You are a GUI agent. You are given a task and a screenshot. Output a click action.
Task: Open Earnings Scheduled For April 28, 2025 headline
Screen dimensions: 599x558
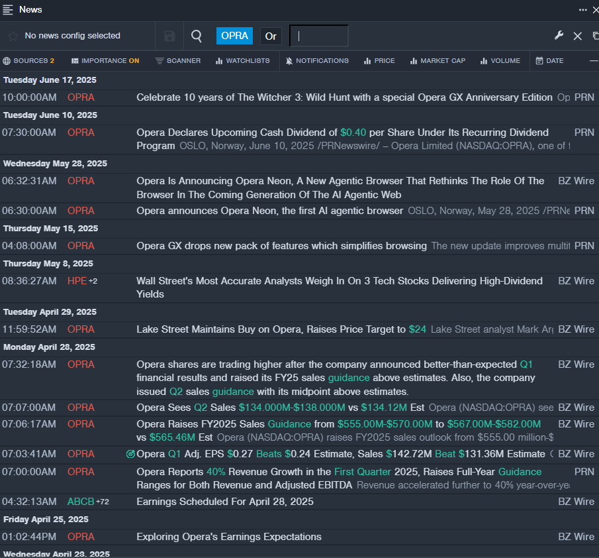click(x=225, y=502)
